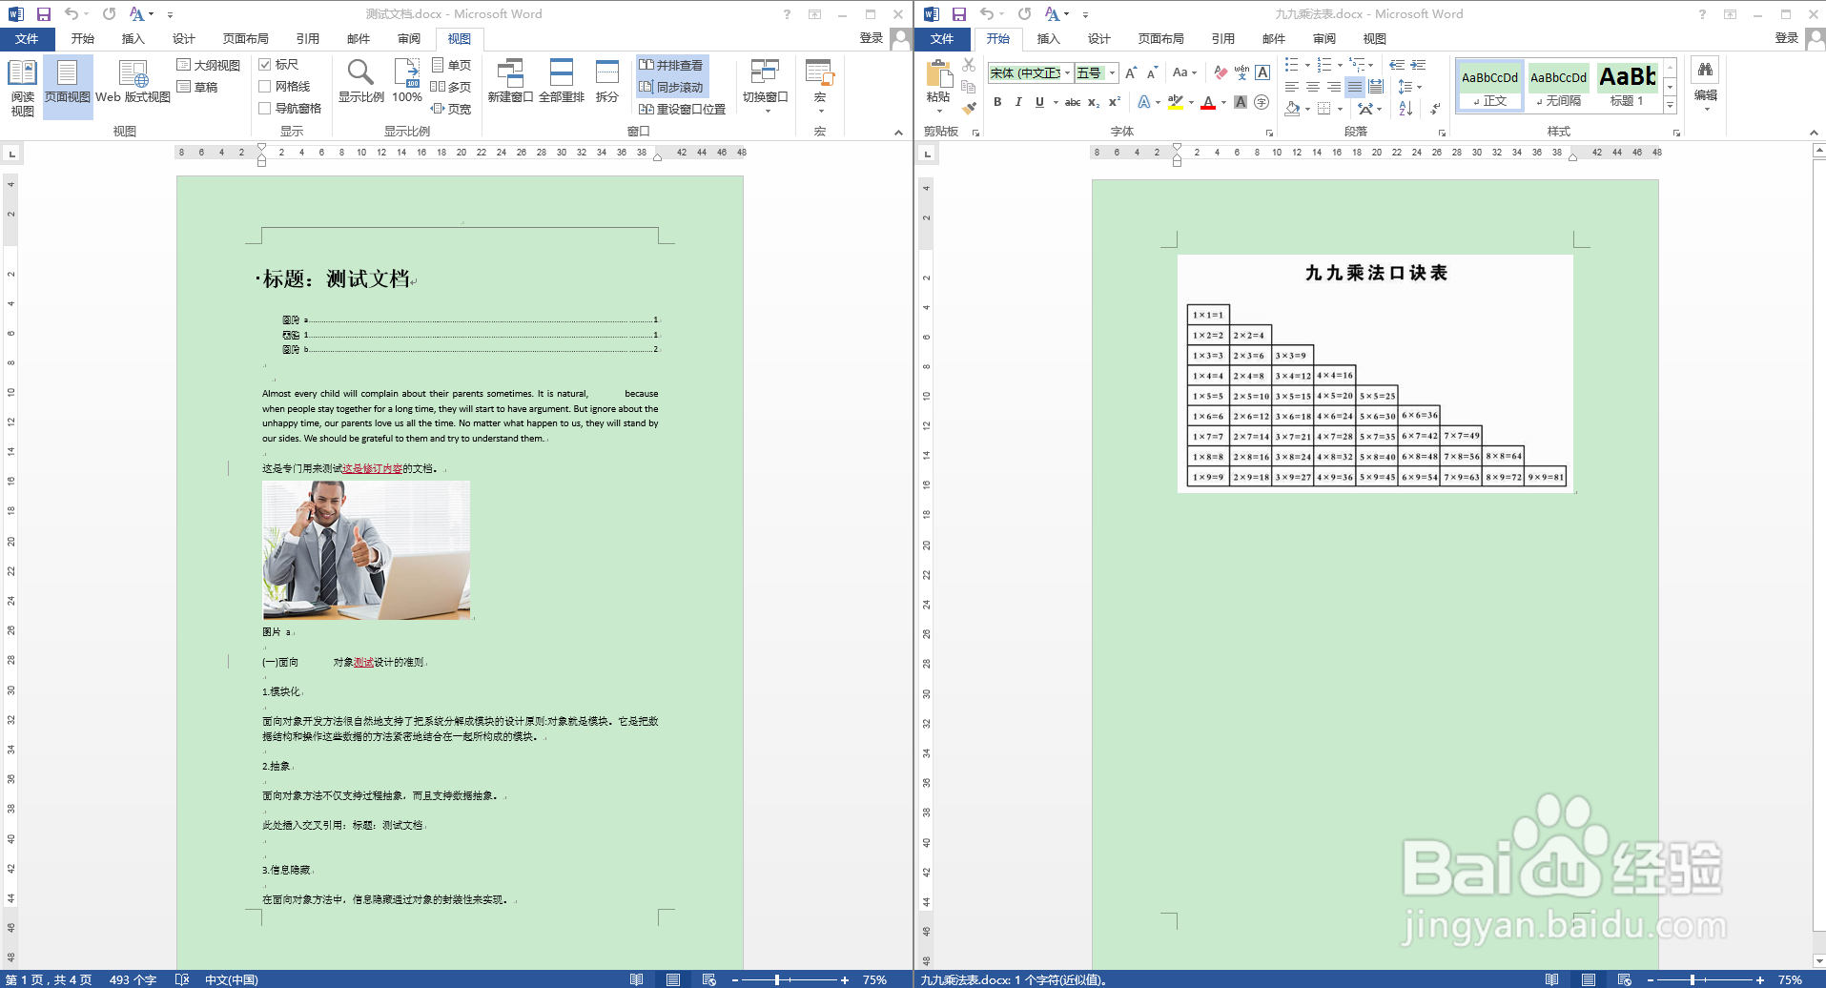Apply yellow text highlight color
The height and width of the screenshot is (988, 1826).
tap(1176, 102)
